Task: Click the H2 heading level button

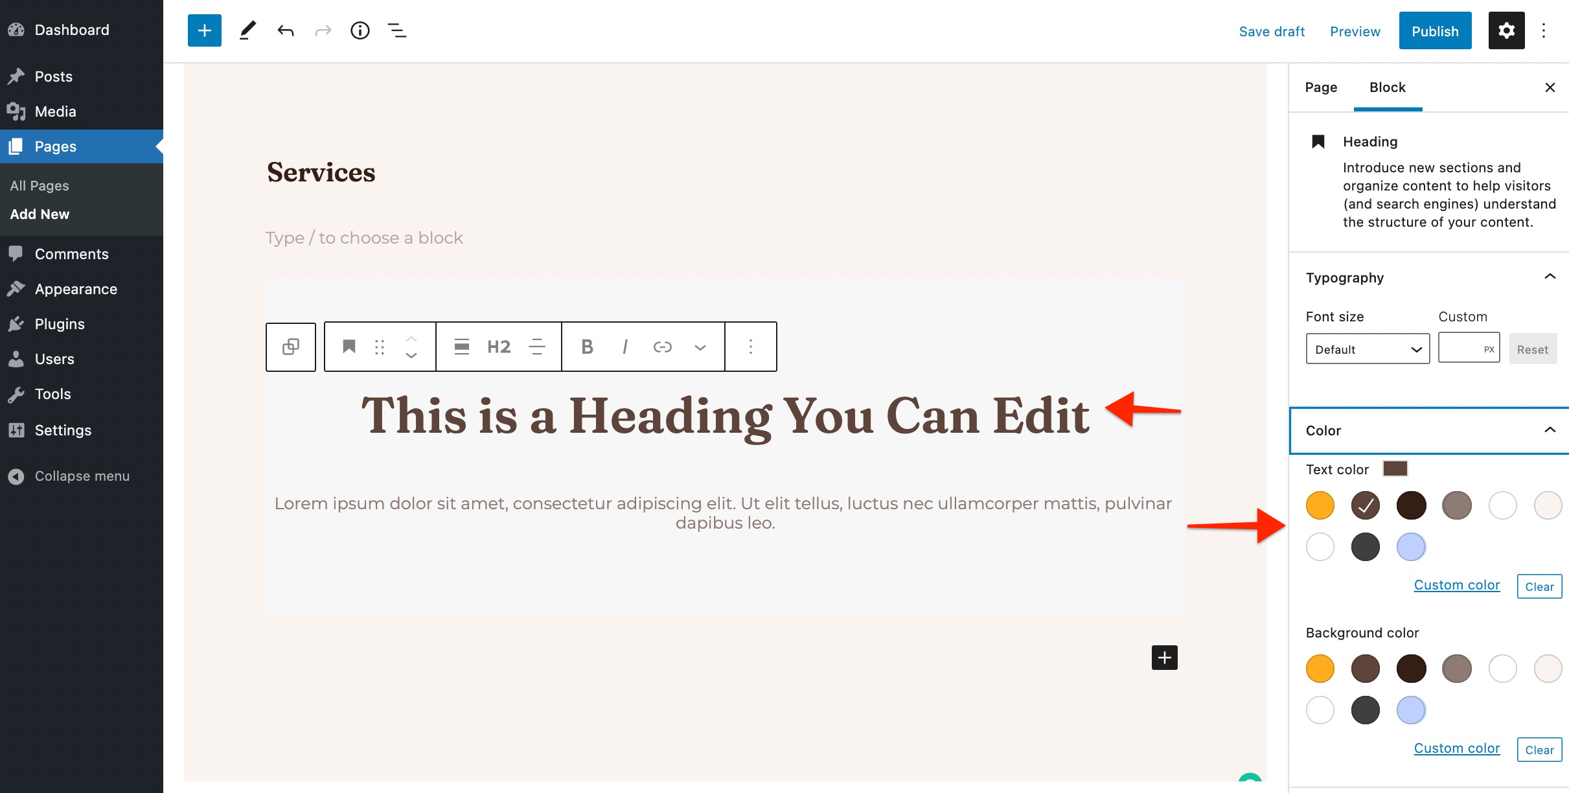Action: pyautogui.click(x=498, y=346)
